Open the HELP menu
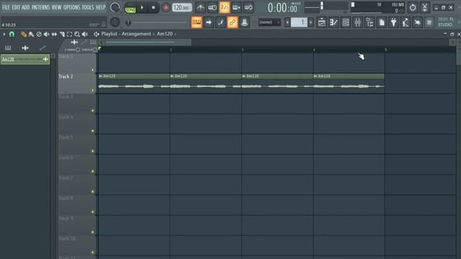Image resolution: width=461 pixels, height=259 pixels. [x=101, y=7]
